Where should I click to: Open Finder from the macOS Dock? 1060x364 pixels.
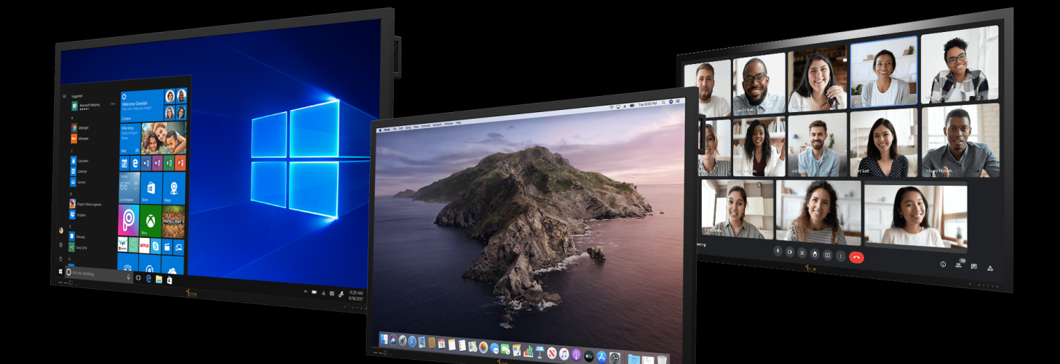pyautogui.click(x=384, y=340)
